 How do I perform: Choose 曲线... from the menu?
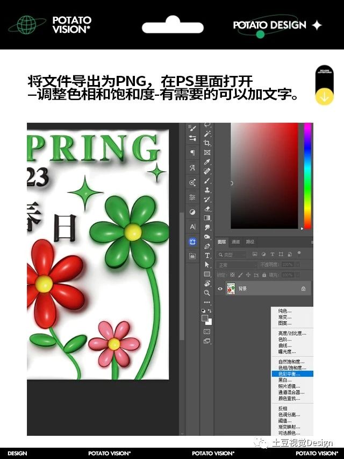(292, 345)
